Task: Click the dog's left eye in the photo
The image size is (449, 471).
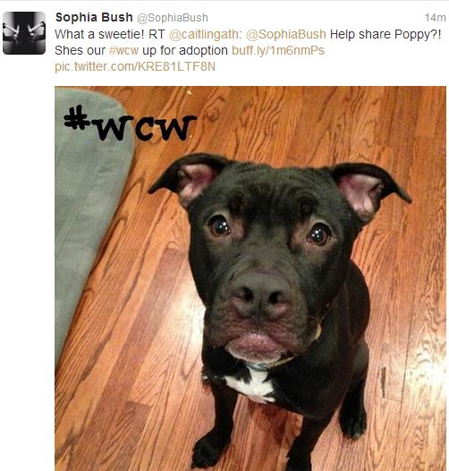Action: tap(318, 235)
